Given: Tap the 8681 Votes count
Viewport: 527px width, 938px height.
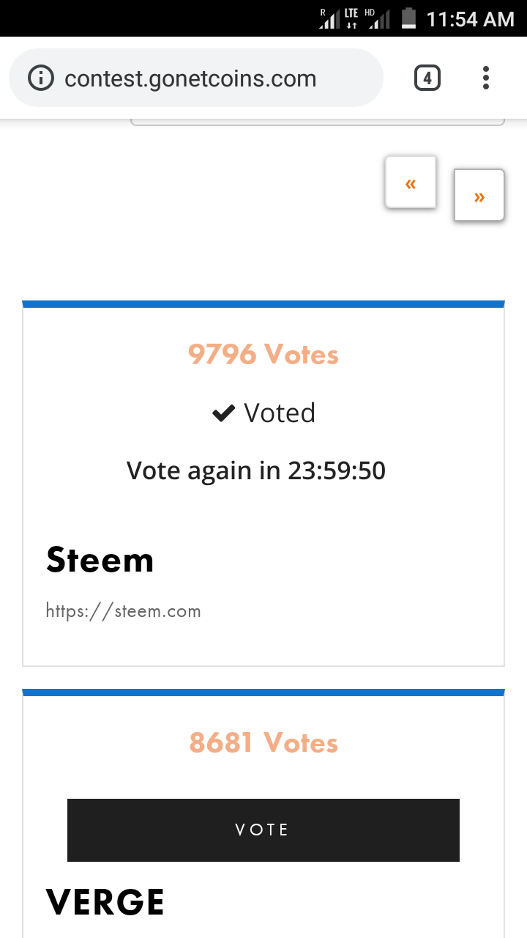Looking at the screenshot, I should pos(263,743).
